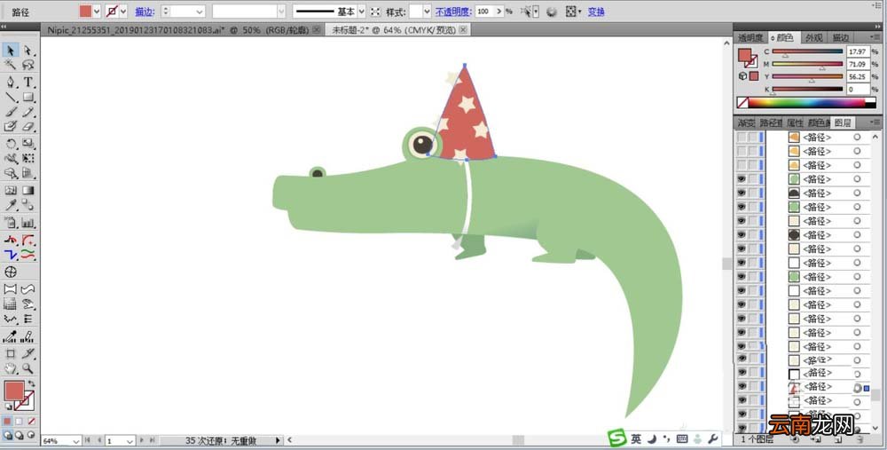Viewport: 887px width, 450px height.
Task: Click target circle of dark circle path layer
Action: pos(857,235)
